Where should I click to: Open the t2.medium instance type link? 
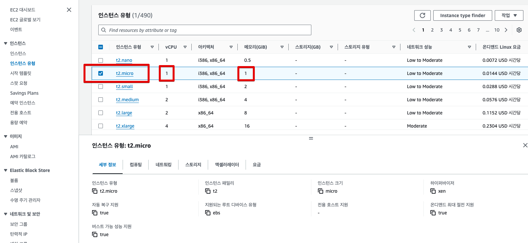tap(127, 100)
